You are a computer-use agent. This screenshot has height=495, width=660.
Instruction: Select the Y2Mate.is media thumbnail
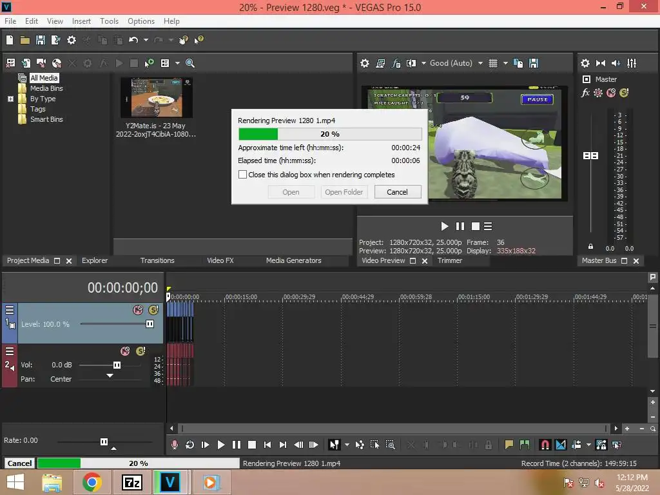pos(156,98)
